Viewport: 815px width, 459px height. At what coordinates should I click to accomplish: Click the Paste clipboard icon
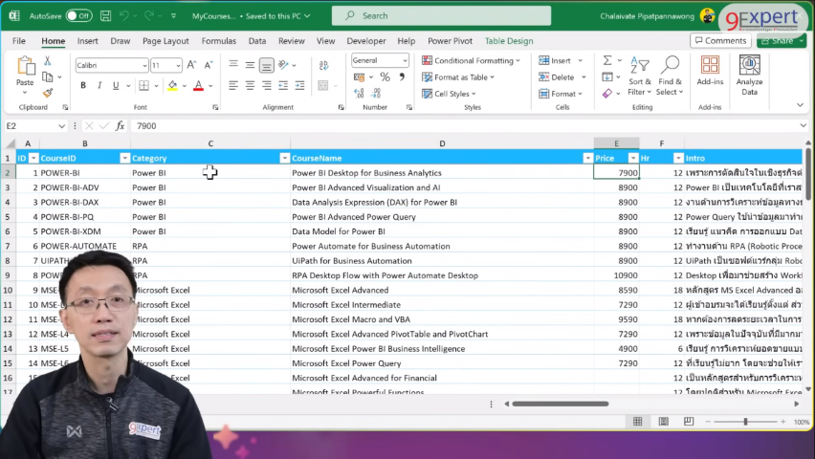tap(25, 66)
